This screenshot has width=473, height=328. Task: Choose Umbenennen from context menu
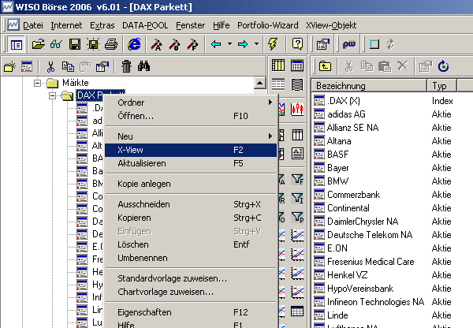pos(191,258)
